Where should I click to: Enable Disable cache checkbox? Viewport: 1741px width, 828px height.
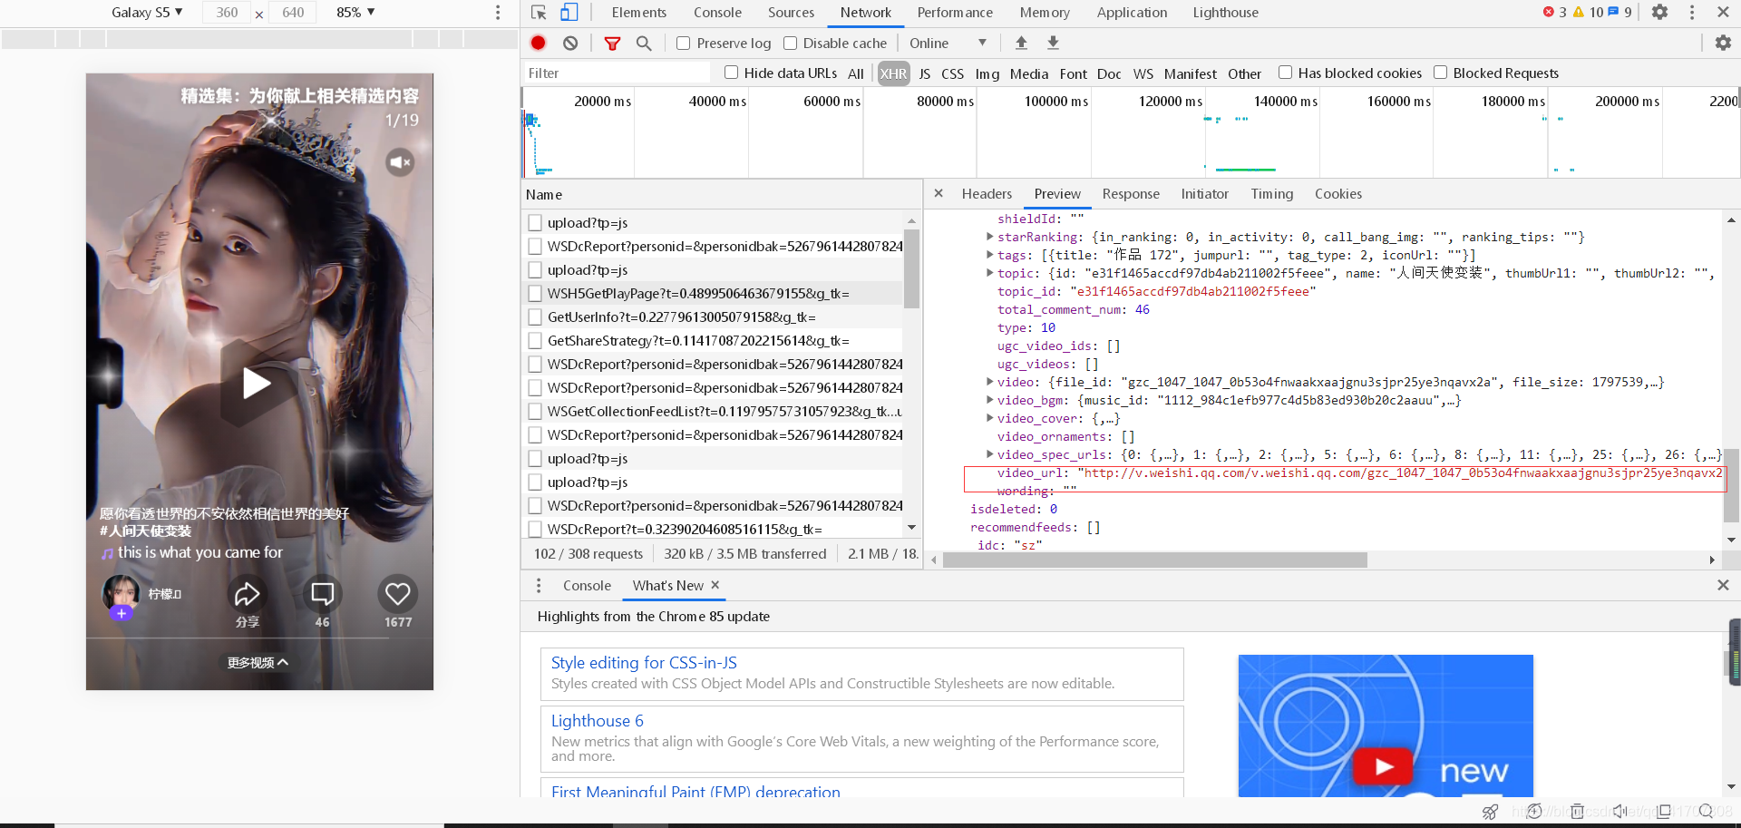tap(790, 43)
